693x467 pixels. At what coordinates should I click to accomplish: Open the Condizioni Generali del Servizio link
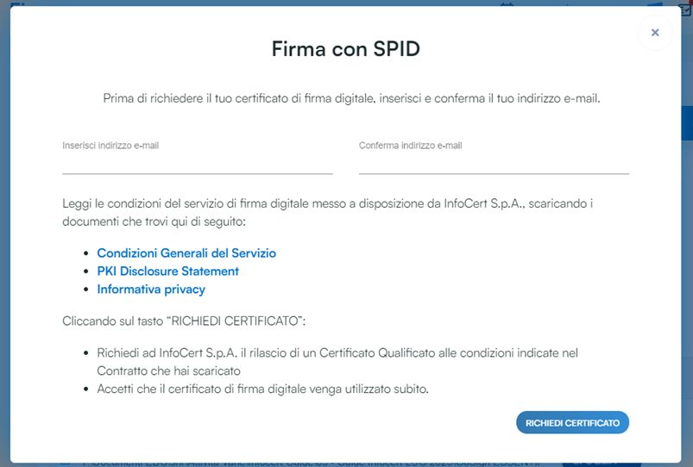(186, 253)
